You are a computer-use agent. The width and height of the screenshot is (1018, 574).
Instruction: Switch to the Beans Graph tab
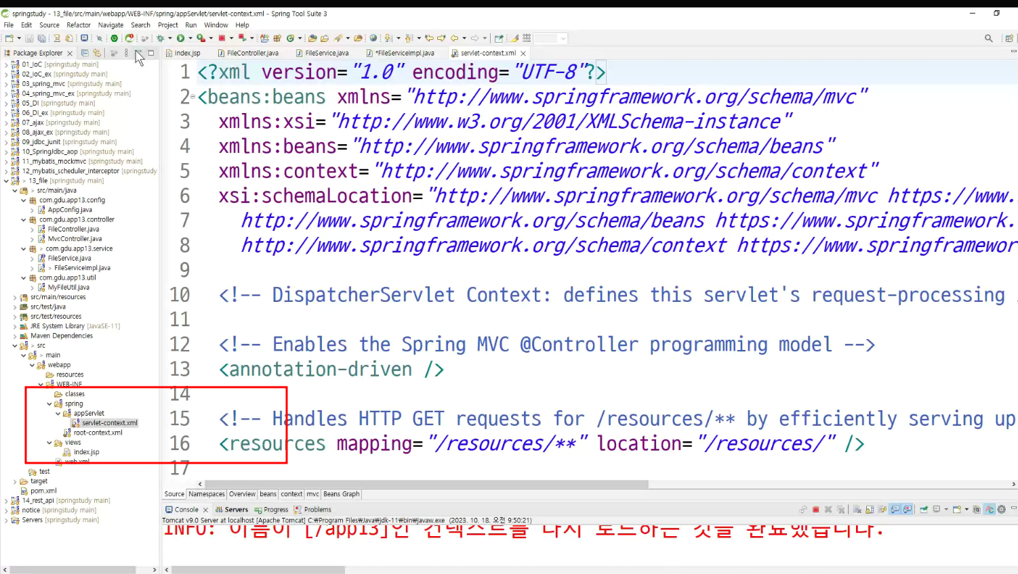point(342,494)
